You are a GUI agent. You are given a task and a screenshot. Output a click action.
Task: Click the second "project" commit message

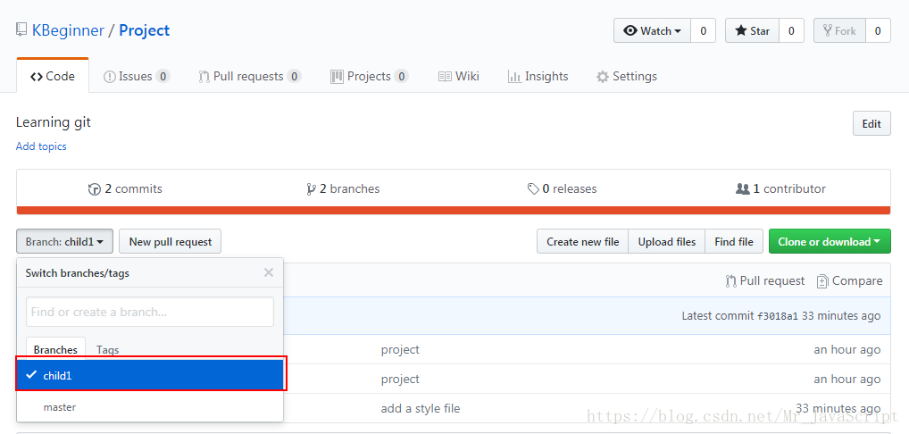point(400,379)
